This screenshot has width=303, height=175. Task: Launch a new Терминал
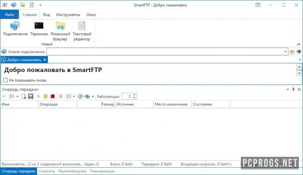click(39, 28)
